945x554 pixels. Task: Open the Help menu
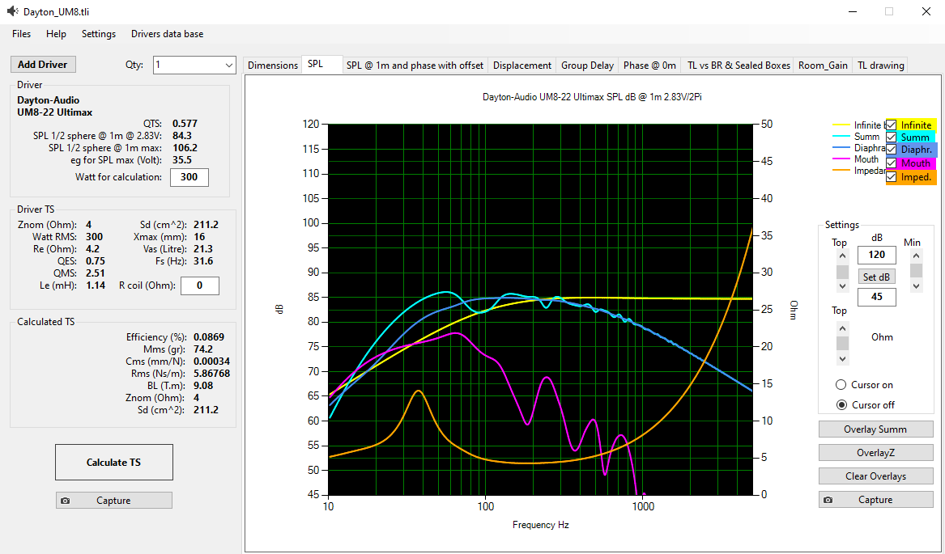(56, 34)
